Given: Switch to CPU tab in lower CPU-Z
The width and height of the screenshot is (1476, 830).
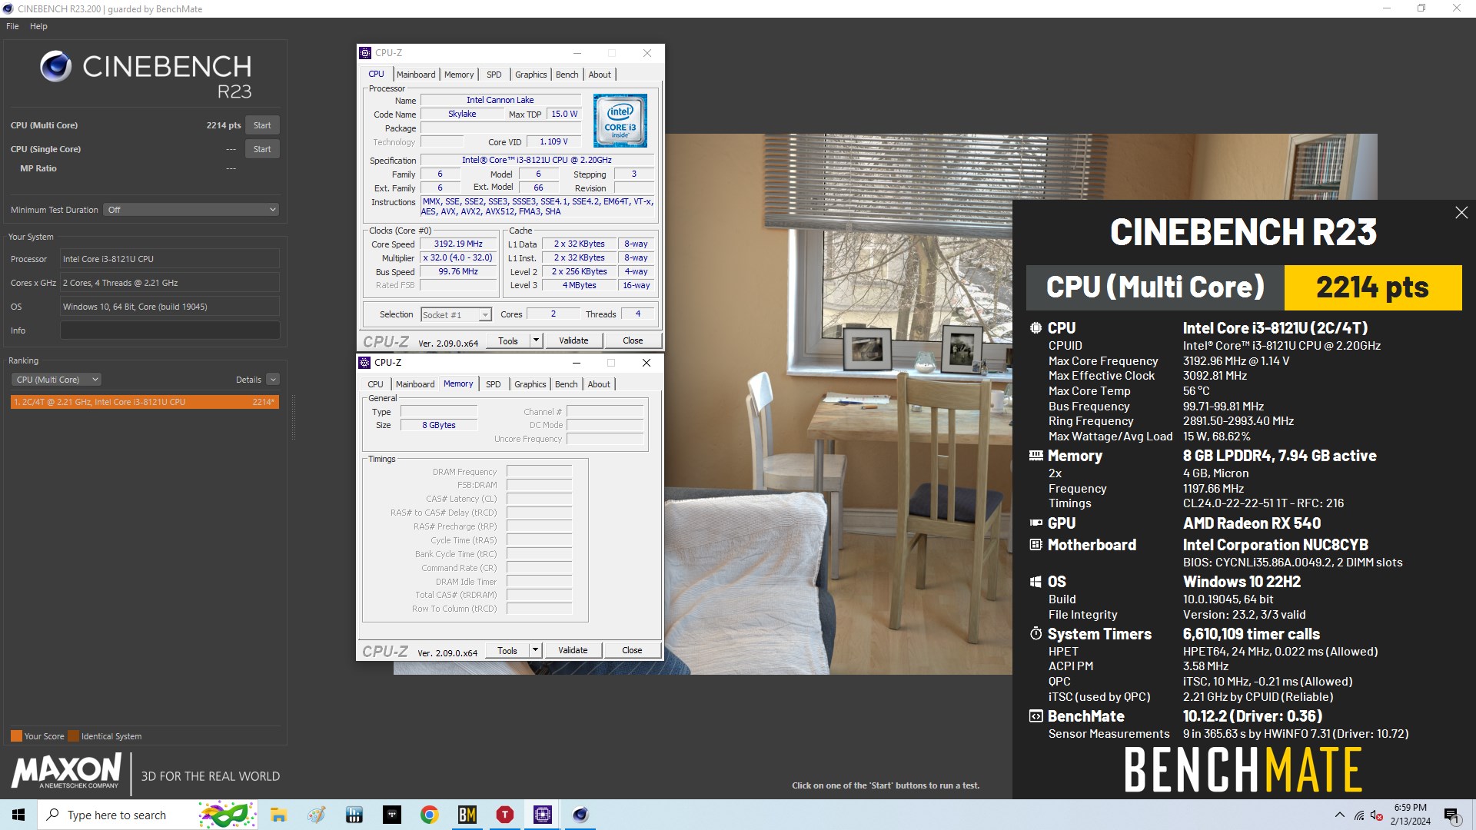Looking at the screenshot, I should pyautogui.click(x=375, y=384).
